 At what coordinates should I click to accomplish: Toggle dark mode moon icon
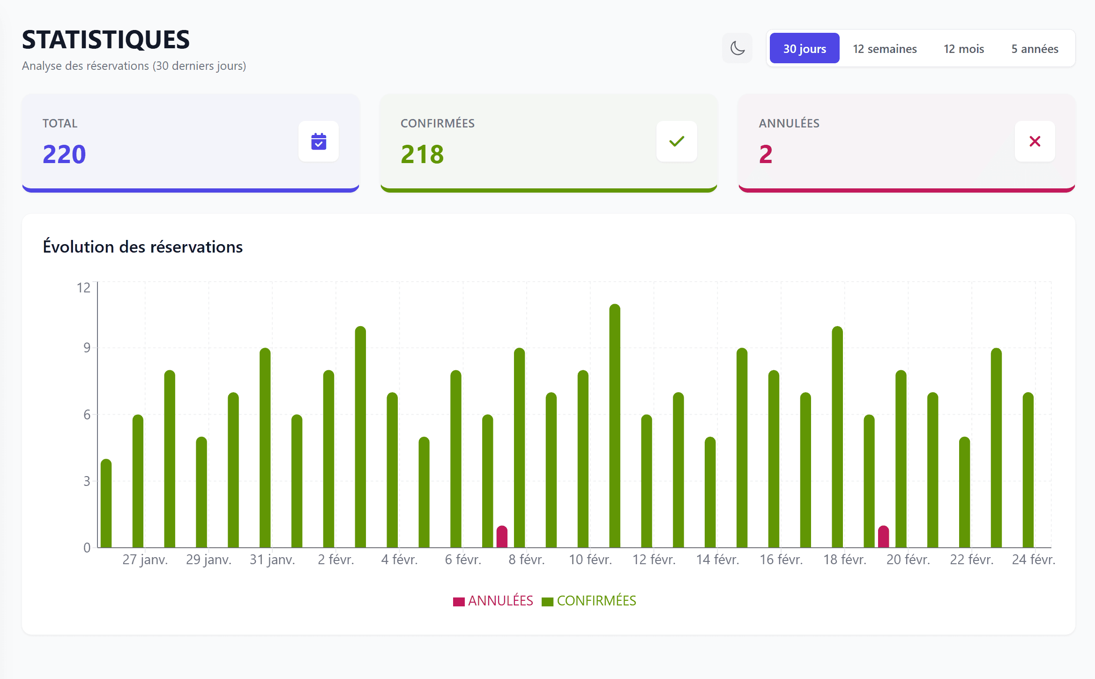click(x=737, y=48)
